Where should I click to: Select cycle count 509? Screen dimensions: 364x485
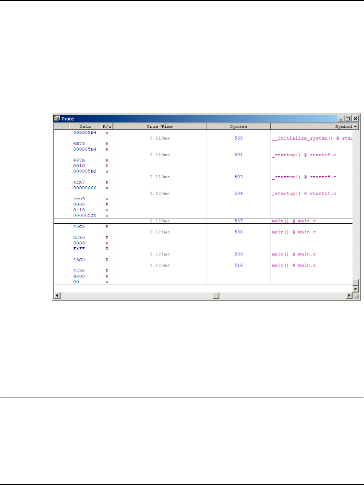pos(239,254)
